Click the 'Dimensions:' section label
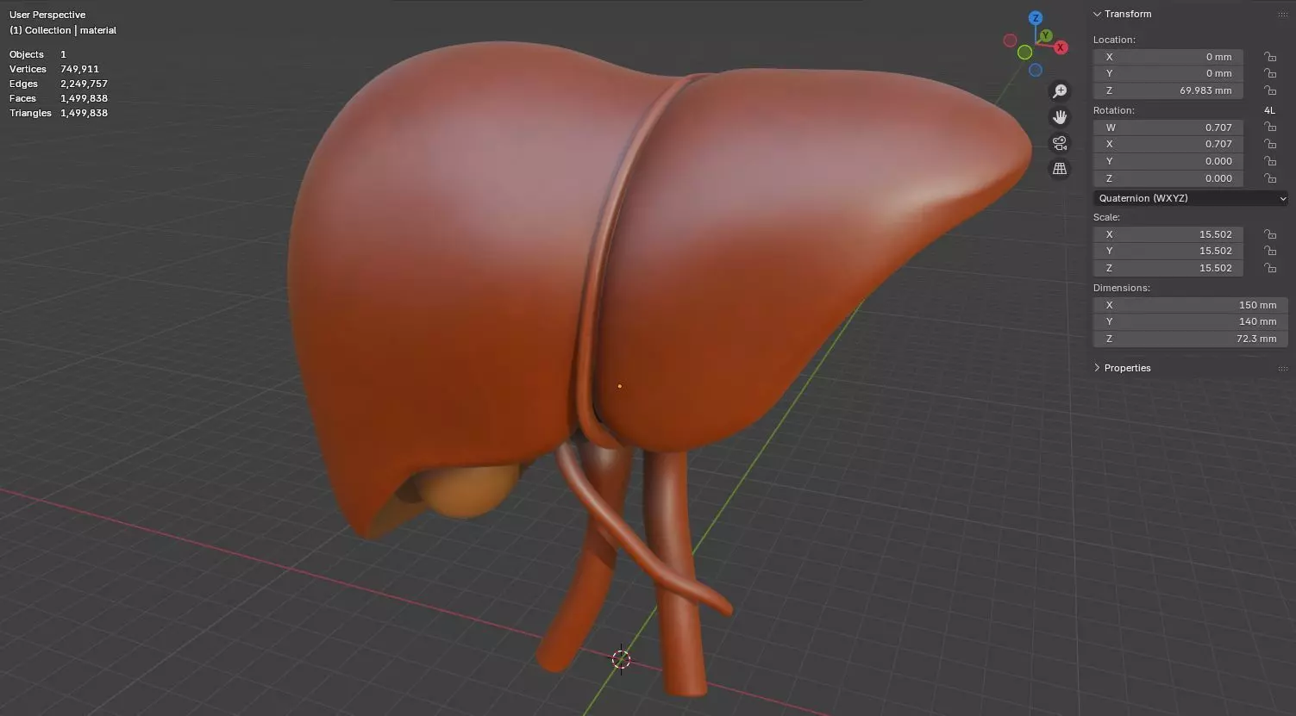 coord(1122,288)
